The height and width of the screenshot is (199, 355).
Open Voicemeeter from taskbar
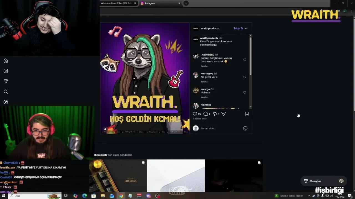[x=139, y=196]
